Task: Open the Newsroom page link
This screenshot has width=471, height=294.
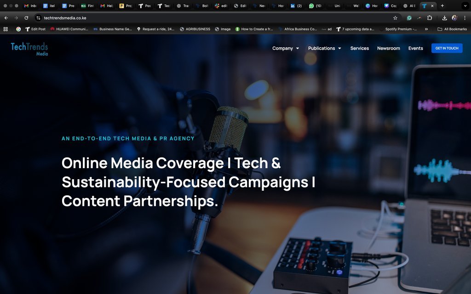Action: click(388, 48)
